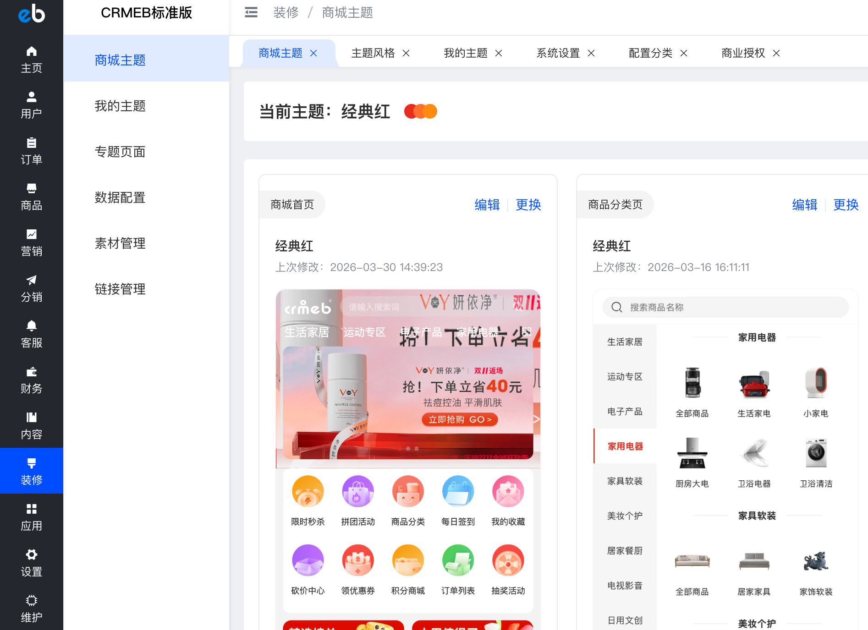Click the 立即抢购 GO banner button

coord(460,419)
